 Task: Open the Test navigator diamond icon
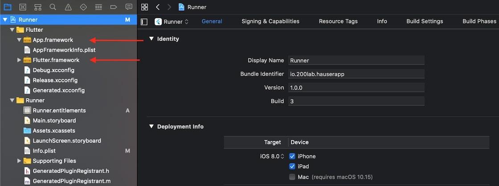pyautogui.click(x=83, y=7)
